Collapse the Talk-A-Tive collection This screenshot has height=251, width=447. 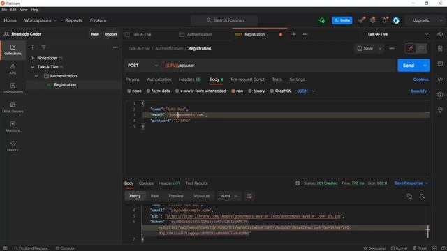click(32, 67)
